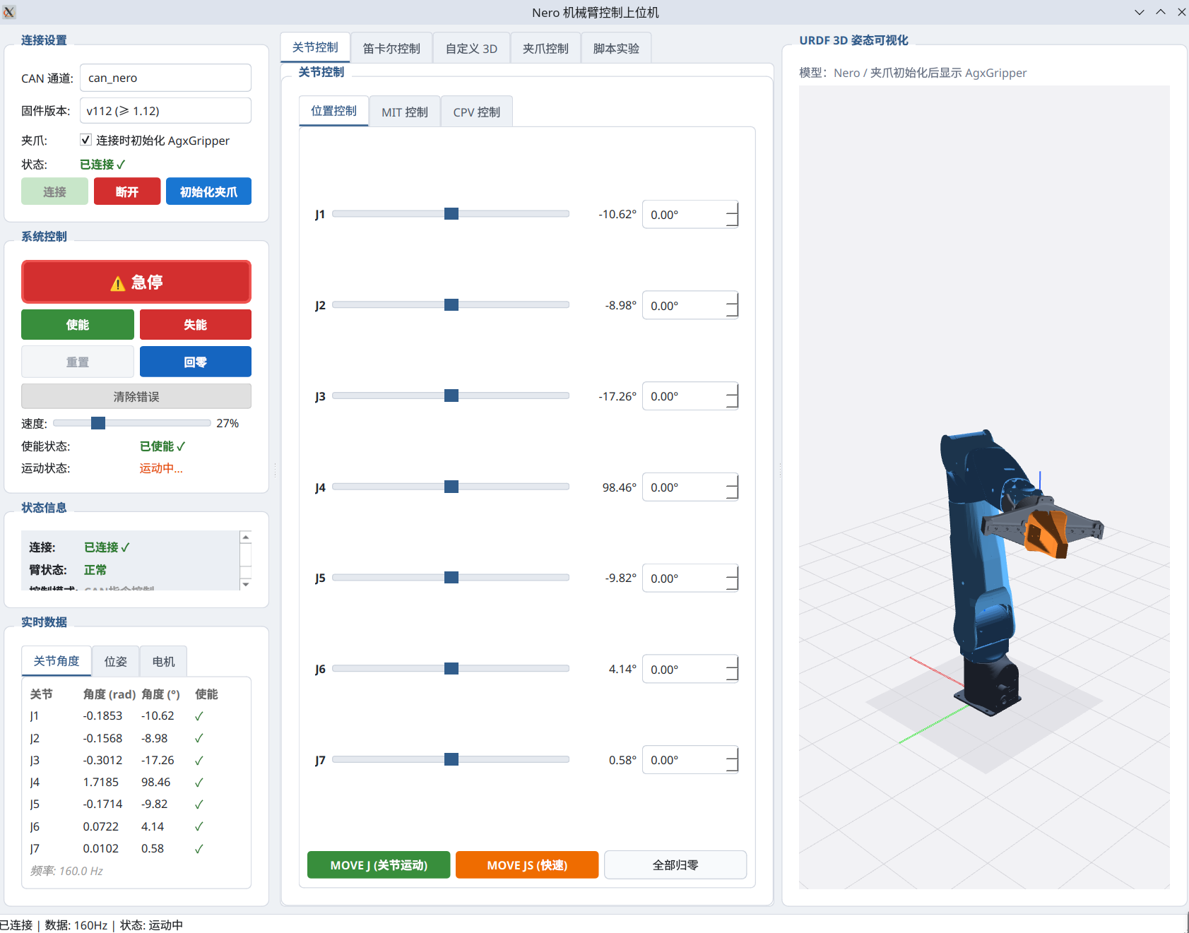Click the J4 spin box stepper arrows
The width and height of the screenshot is (1189, 933).
tap(732, 487)
